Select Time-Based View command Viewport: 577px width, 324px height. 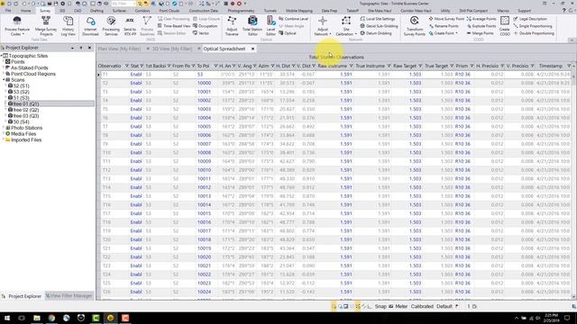174,26
